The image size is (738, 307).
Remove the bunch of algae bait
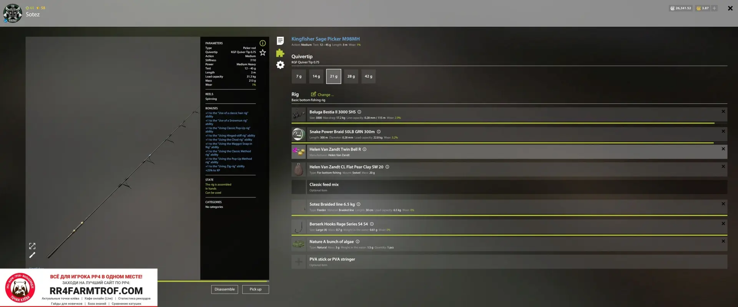[723, 241]
